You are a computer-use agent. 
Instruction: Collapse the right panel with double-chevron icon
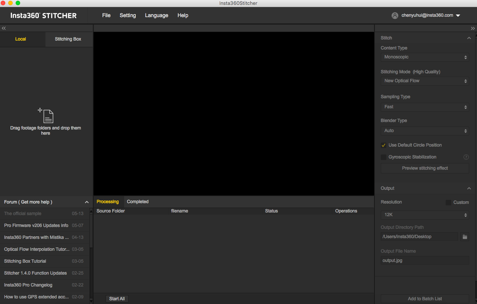(473, 28)
